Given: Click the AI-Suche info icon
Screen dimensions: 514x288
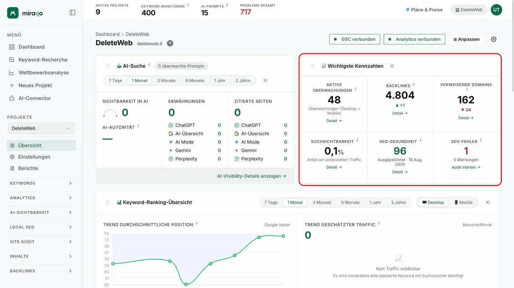Looking at the screenshot, I should point(149,64).
